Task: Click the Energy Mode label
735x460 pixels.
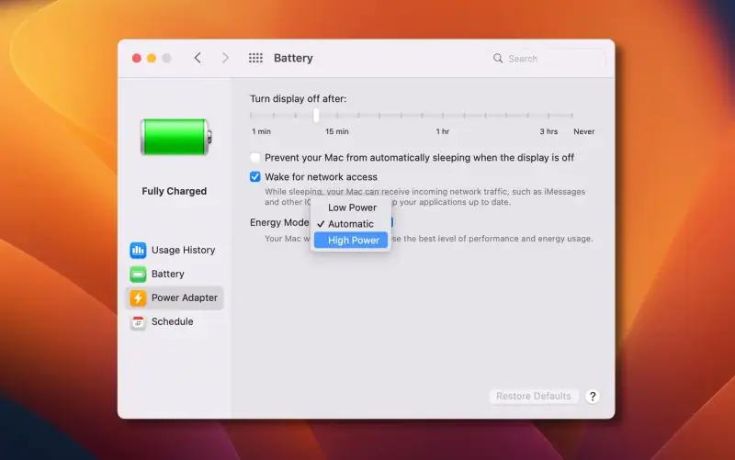Action: (x=279, y=222)
